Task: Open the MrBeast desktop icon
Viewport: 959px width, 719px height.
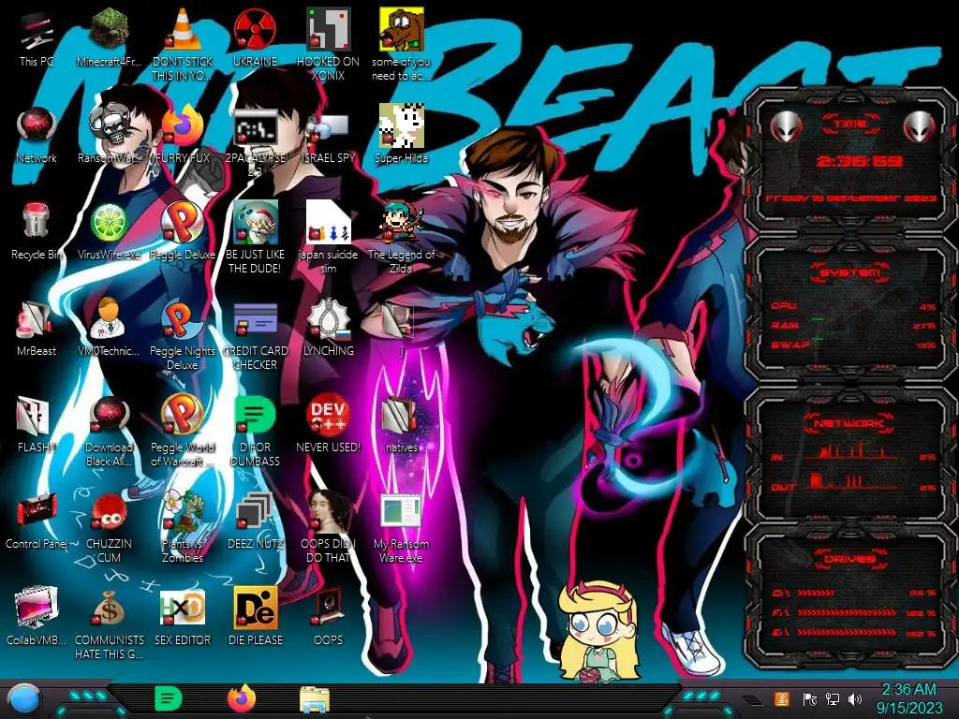Action: tap(37, 319)
